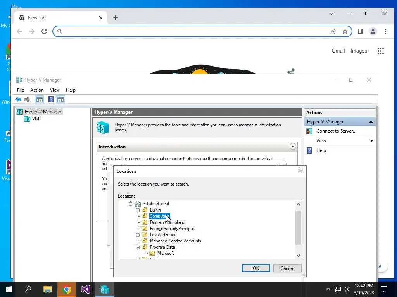This screenshot has width=397, height=297.
Task: Reload the page in Chrome
Action: coord(44,31)
